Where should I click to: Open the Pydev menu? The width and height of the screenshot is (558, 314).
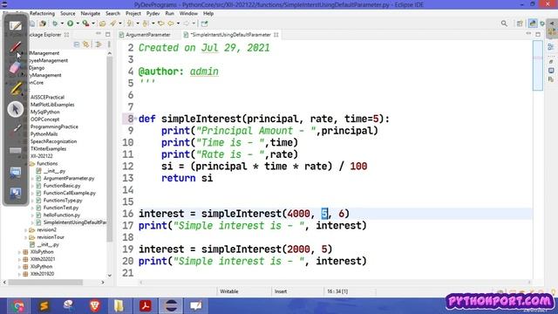pyautogui.click(x=153, y=14)
